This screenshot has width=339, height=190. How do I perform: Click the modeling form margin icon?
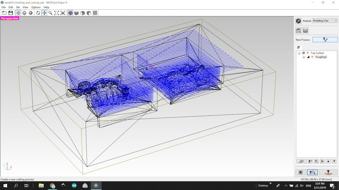[x=305, y=31]
